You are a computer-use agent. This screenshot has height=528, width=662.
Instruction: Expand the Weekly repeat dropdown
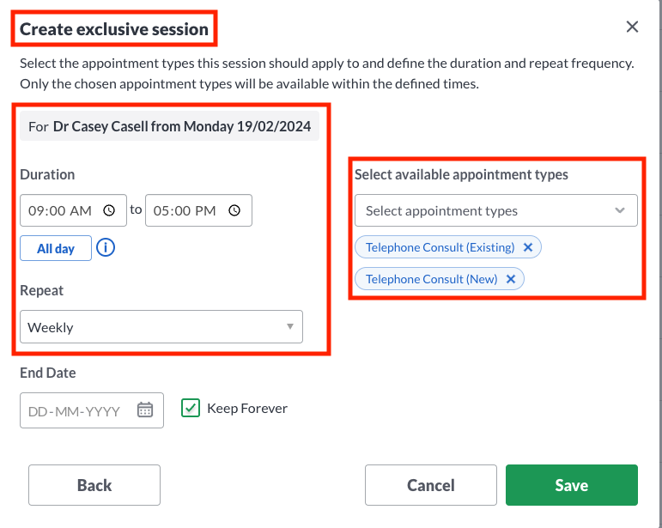(x=161, y=327)
